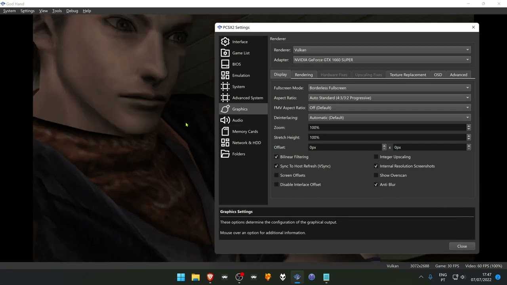Open Advanced System settings
507x285 pixels.
(243, 98)
